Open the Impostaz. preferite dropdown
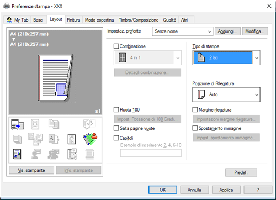Image resolution: width=276 pixels, height=200 pixels. pos(183,31)
